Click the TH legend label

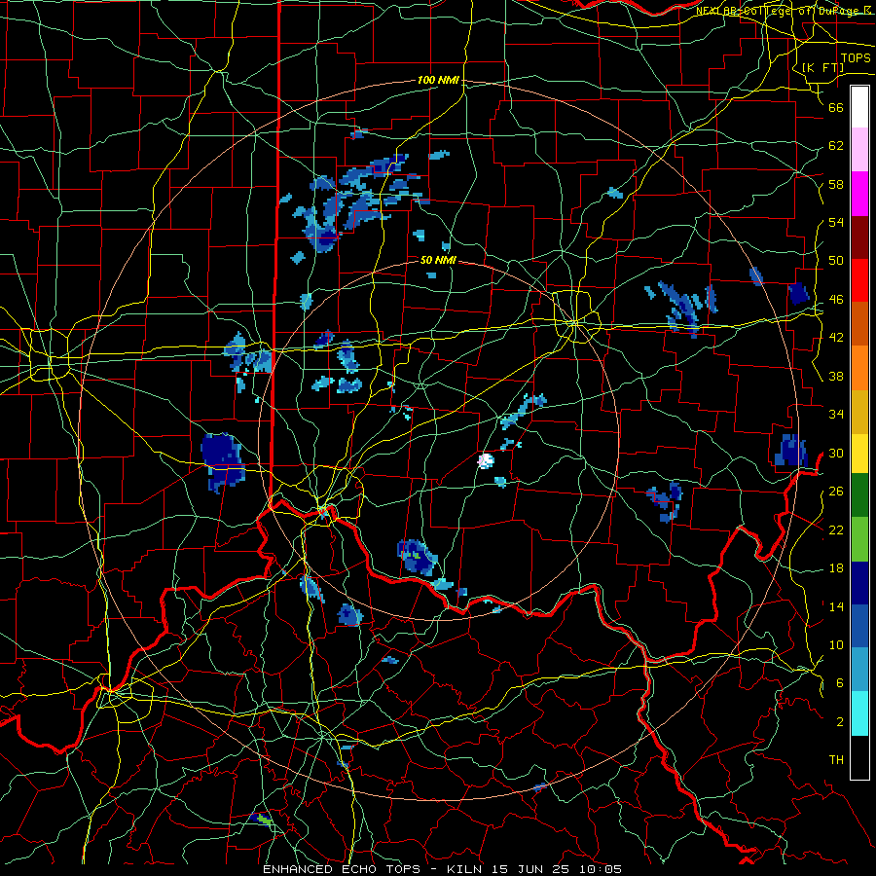tap(836, 760)
